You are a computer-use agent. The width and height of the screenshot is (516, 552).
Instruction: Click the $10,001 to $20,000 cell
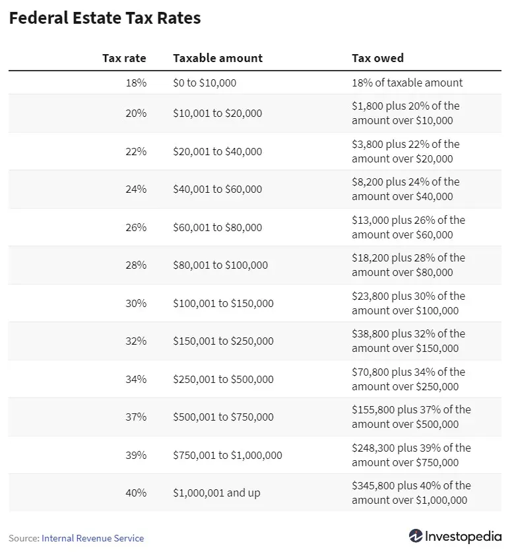point(217,113)
